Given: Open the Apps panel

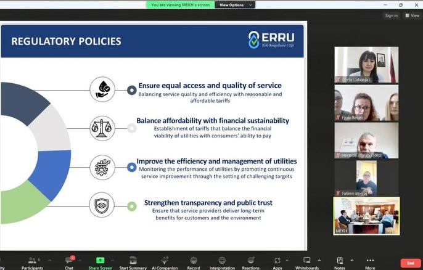Looking at the screenshot, I should (277, 262).
